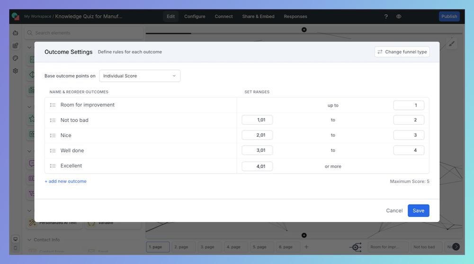The height and width of the screenshot is (264, 474).
Task: Click the reorder handle for Nice outcome
Action: (x=53, y=136)
